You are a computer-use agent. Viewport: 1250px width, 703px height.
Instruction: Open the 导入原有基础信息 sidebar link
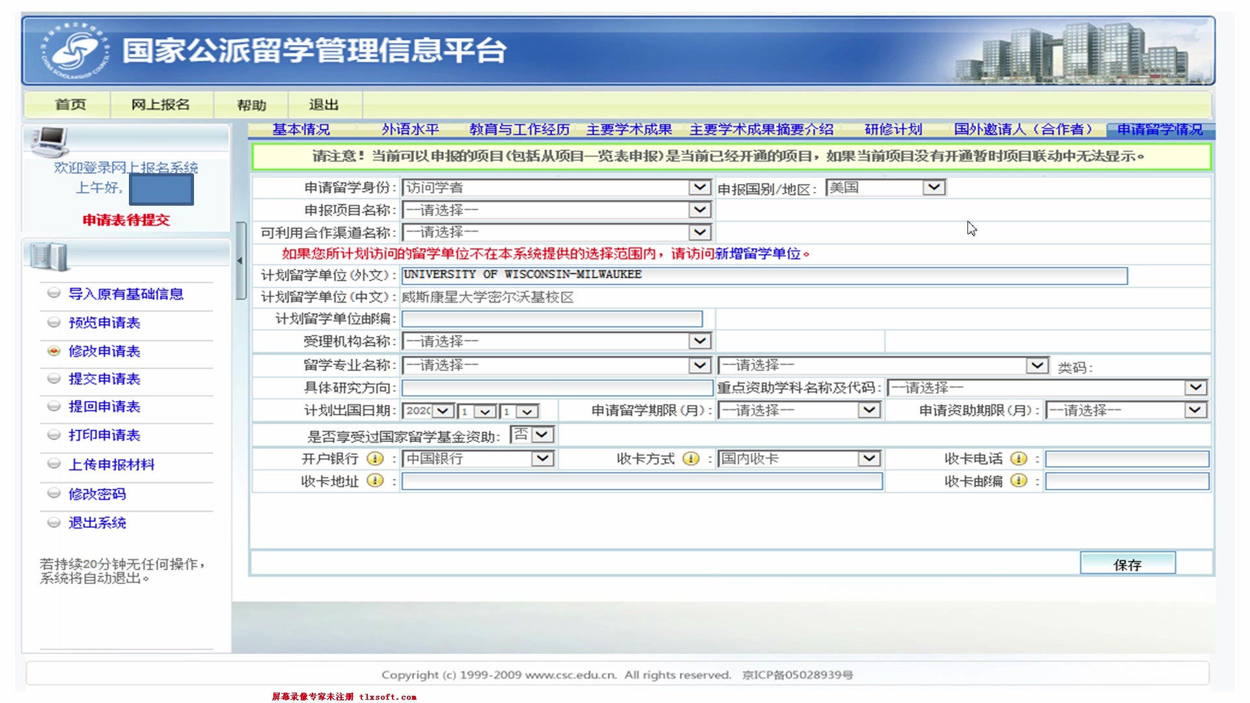pos(126,294)
